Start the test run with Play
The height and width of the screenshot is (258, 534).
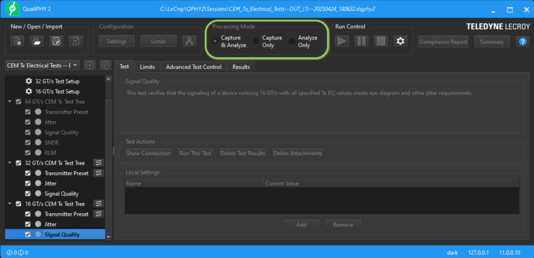coord(342,41)
